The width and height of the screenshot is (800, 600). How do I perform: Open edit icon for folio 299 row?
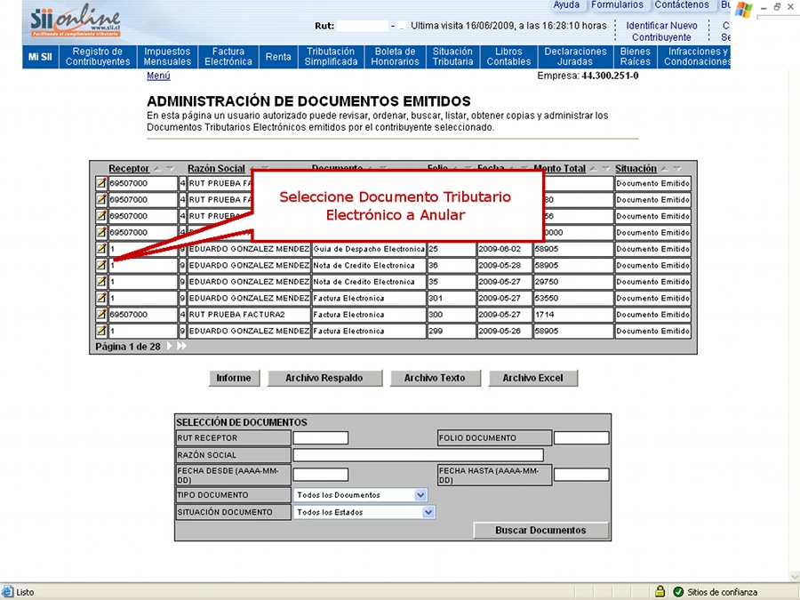[101, 331]
